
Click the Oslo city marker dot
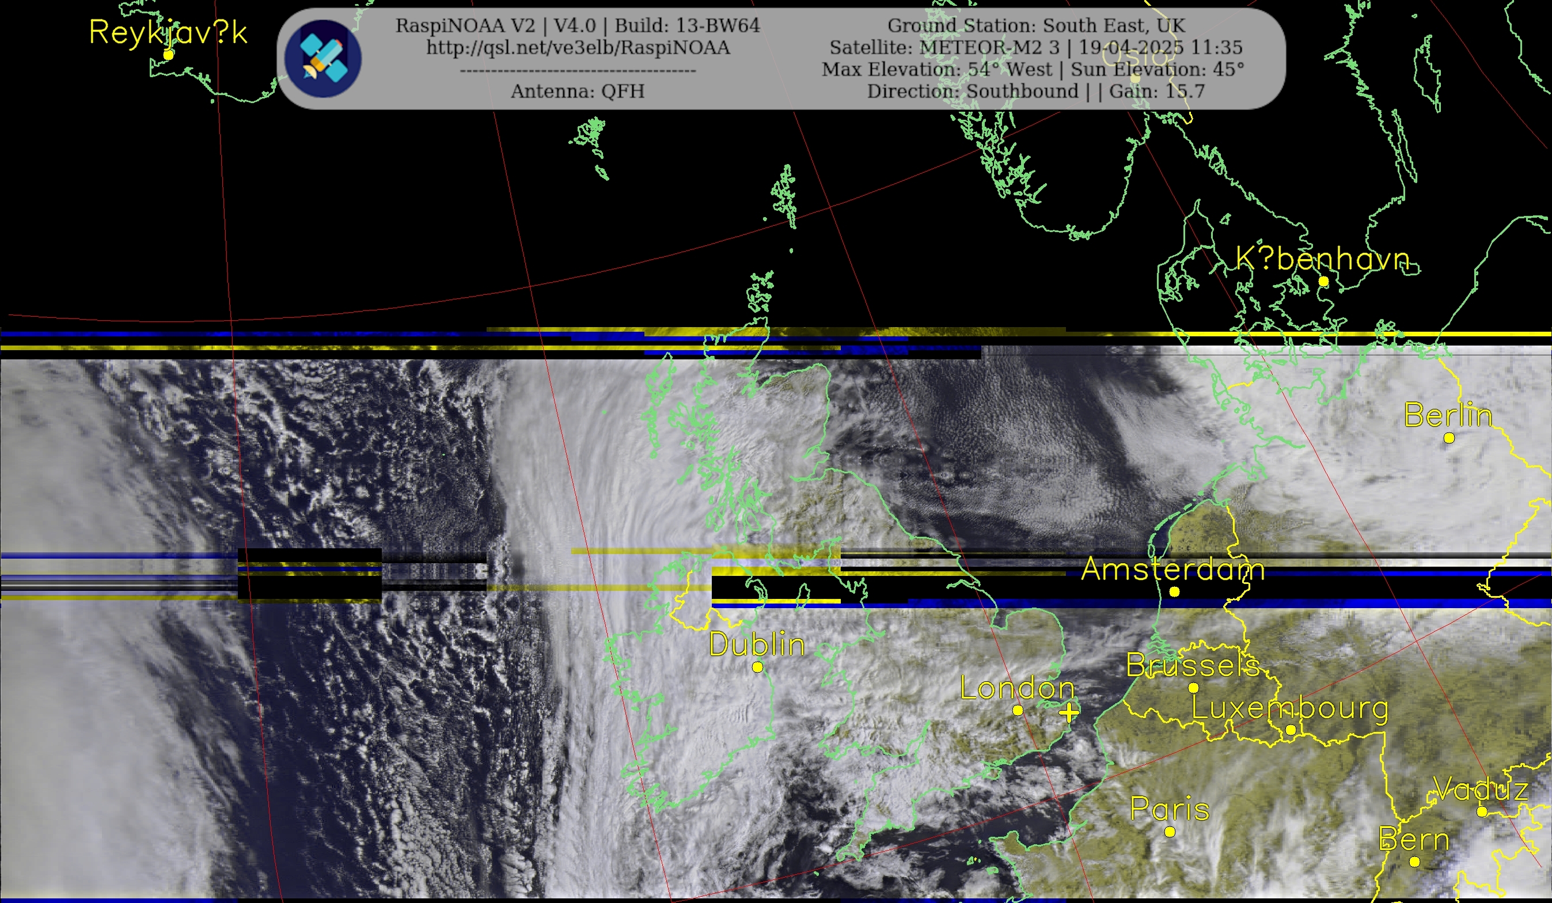[1136, 79]
